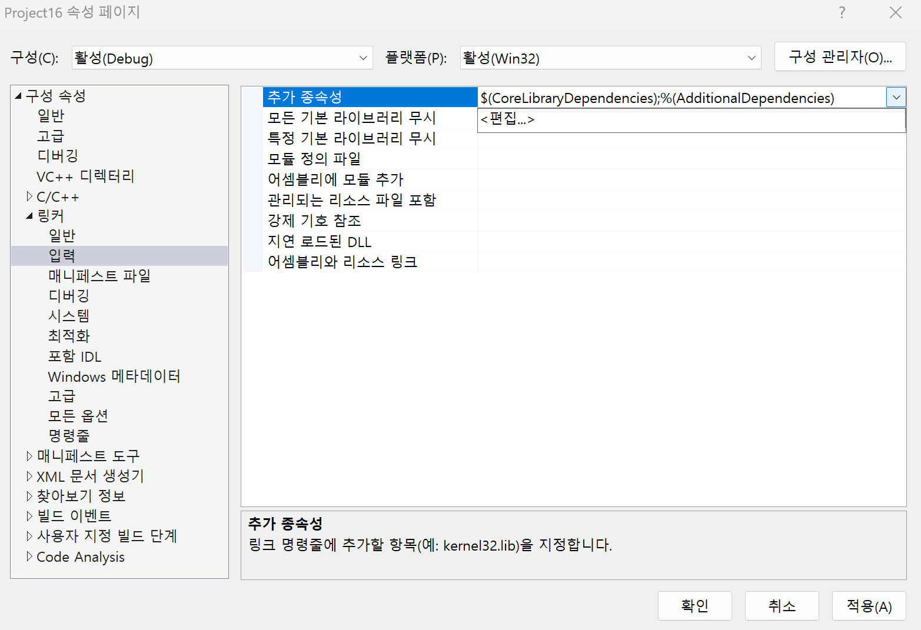Expand the XML 문서 생성기 node
Viewport: 921px width, 630px height.
tap(29, 476)
